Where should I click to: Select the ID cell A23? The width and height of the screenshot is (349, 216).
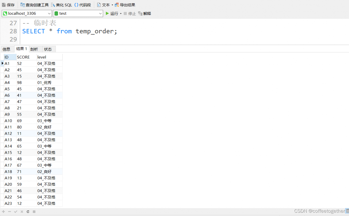tap(10, 203)
